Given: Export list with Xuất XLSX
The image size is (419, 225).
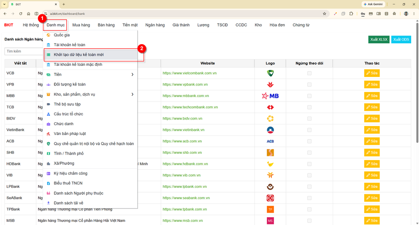Looking at the screenshot, I should click(378, 40).
